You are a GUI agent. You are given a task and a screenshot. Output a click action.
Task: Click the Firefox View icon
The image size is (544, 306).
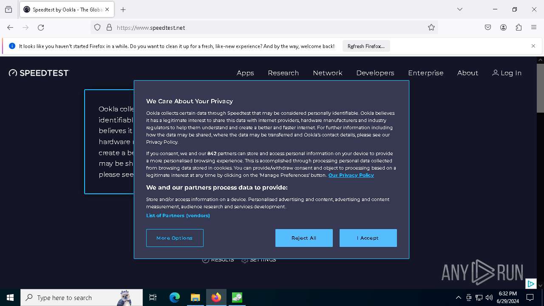tap(8, 9)
